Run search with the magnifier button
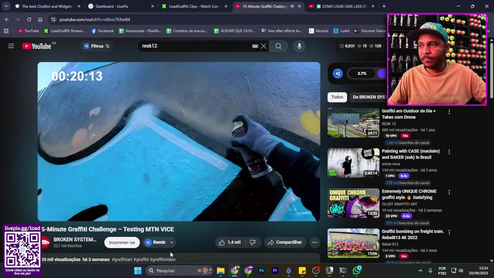The width and height of the screenshot is (494, 278). click(x=278, y=46)
